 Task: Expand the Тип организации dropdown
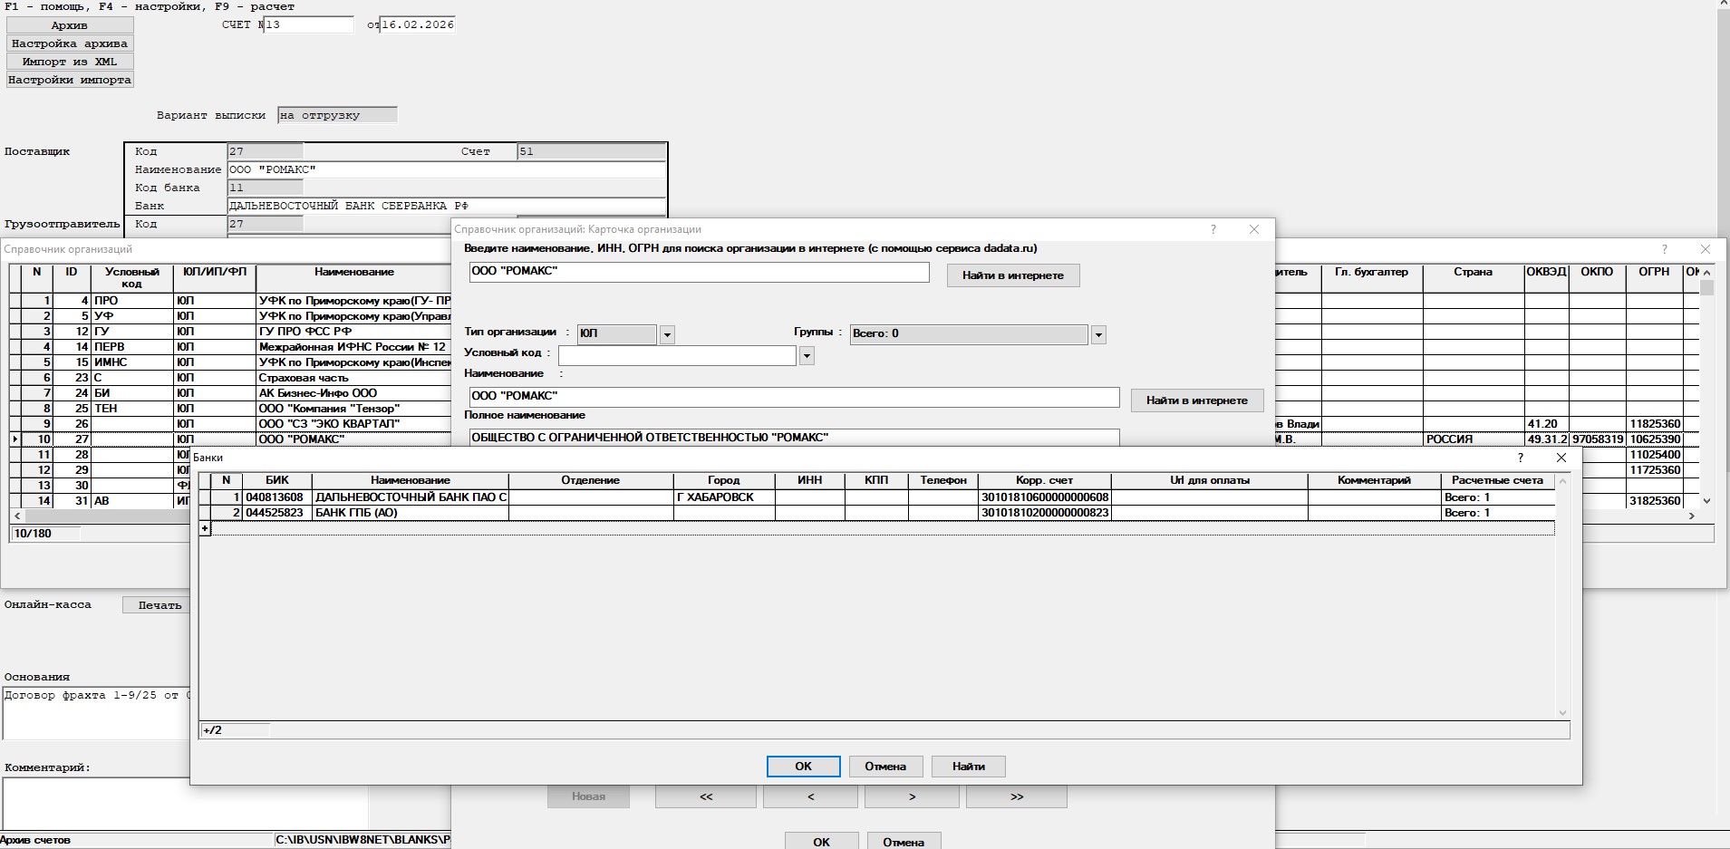(x=667, y=334)
